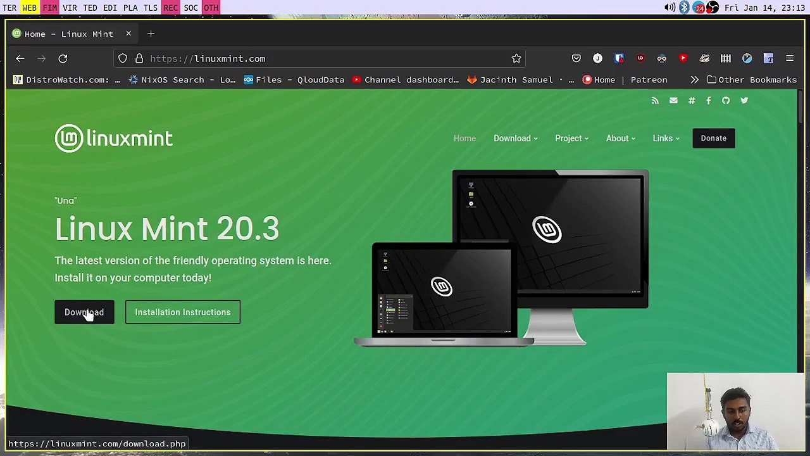Open the blue T square extension icon

point(768,58)
